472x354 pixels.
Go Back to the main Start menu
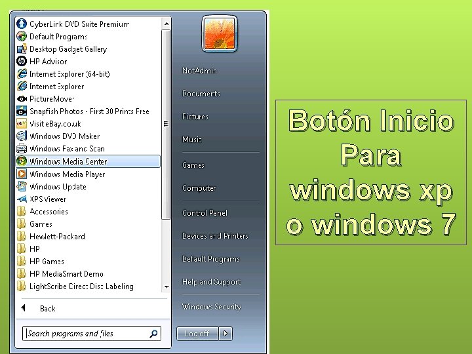click(x=48, y=308)
